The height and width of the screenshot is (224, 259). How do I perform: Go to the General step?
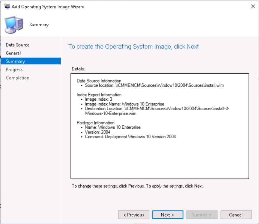point(13,53)
